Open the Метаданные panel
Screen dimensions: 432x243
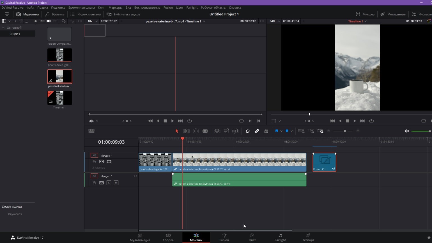click(x=393, y=14)
